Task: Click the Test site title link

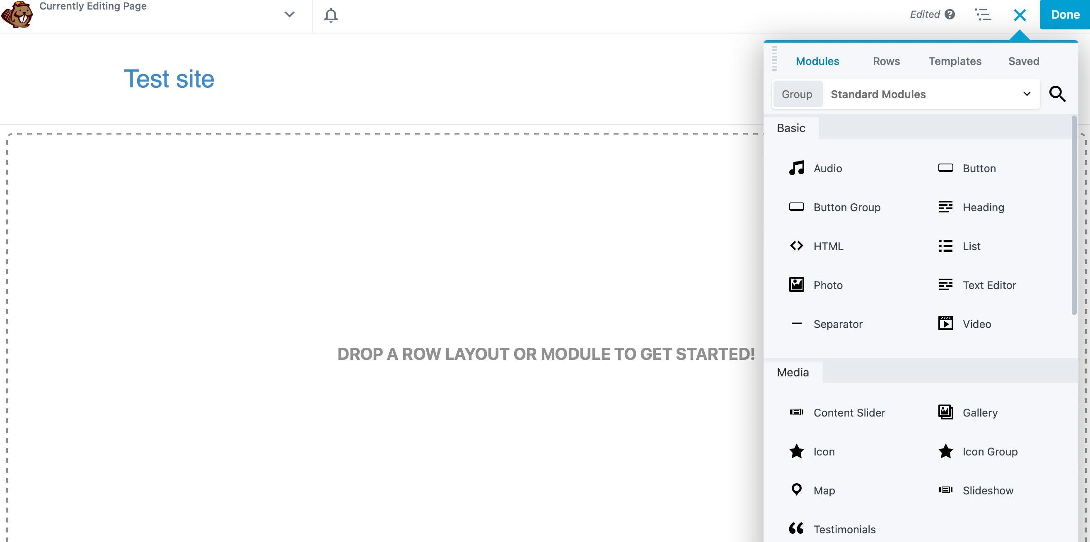Action: pyautogui.click(x=169, y=79)
